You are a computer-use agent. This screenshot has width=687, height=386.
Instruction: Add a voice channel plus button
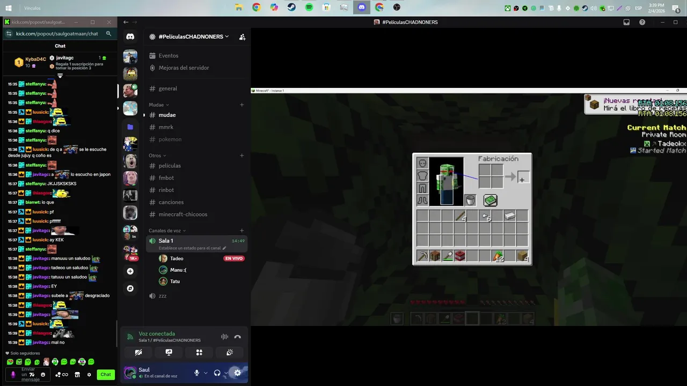click(242, 231)
